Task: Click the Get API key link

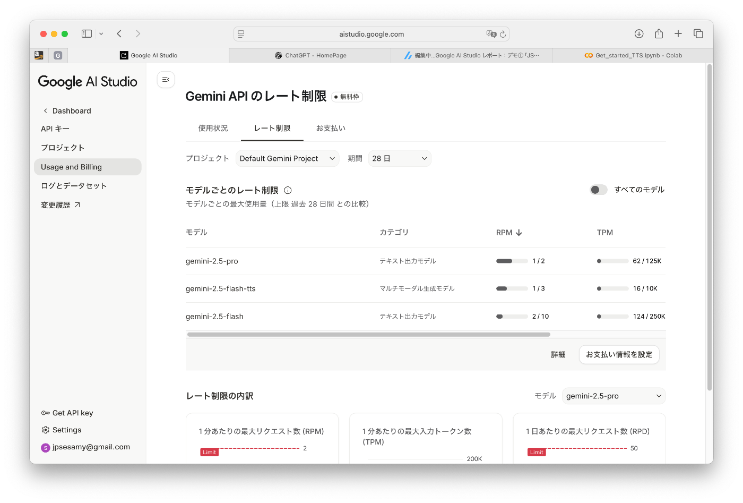Action: (x=73, y=413)
